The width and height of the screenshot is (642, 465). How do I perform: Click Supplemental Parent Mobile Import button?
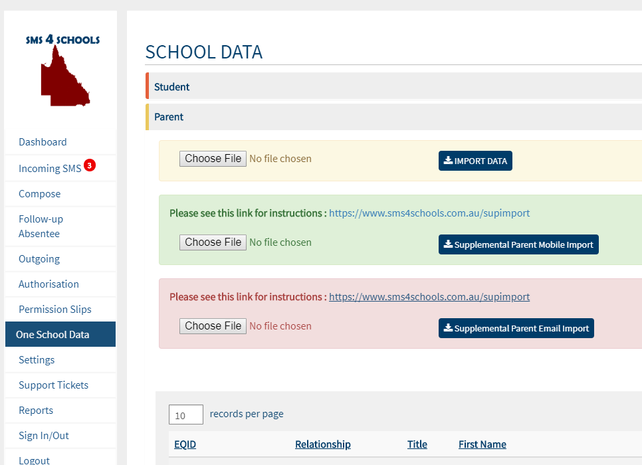tap(518, 244)
